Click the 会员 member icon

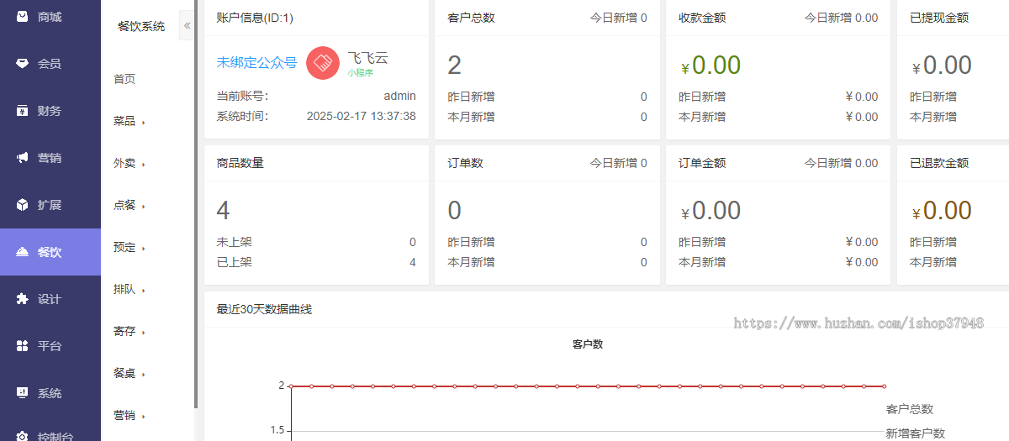click(x=22, y=64)
